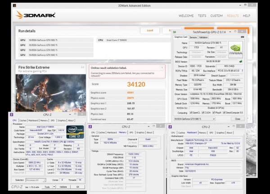Click the help question mark in validation warning
The image size is (270, 194).
click(x=162, y=68)
